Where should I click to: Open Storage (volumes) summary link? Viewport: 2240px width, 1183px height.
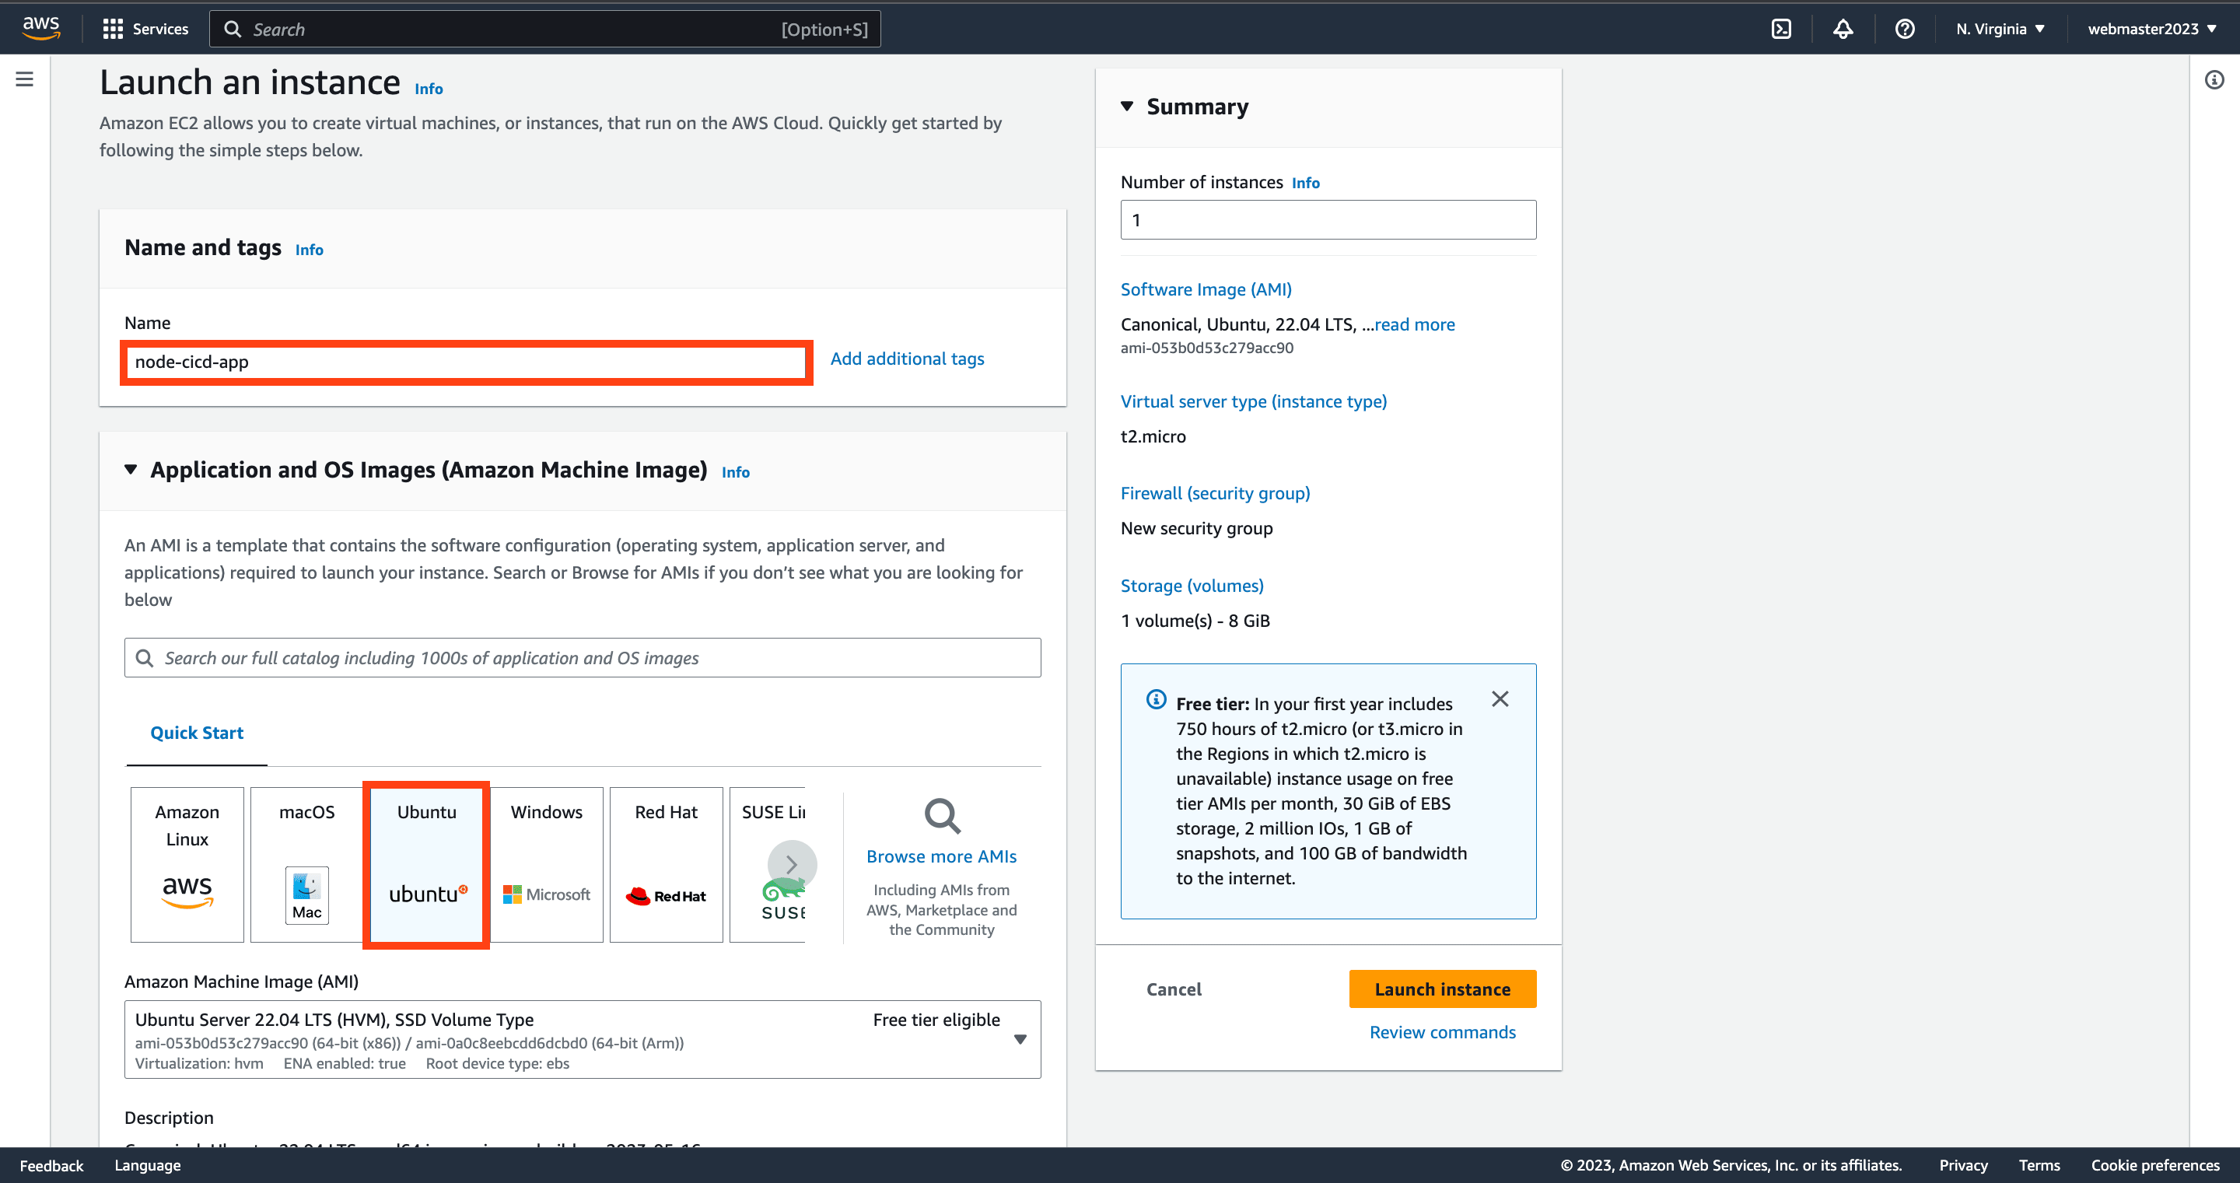coord(1192,586)
